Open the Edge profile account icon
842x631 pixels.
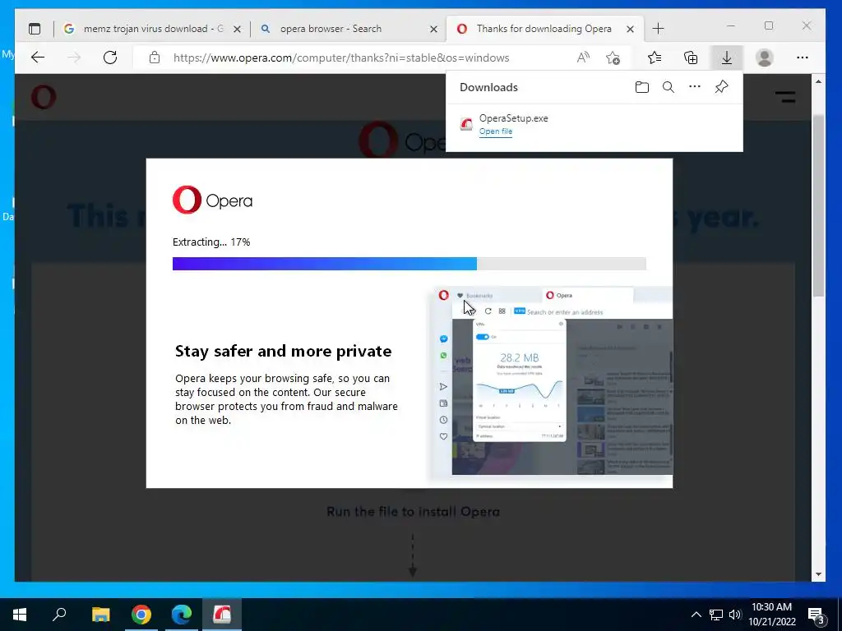764,58
